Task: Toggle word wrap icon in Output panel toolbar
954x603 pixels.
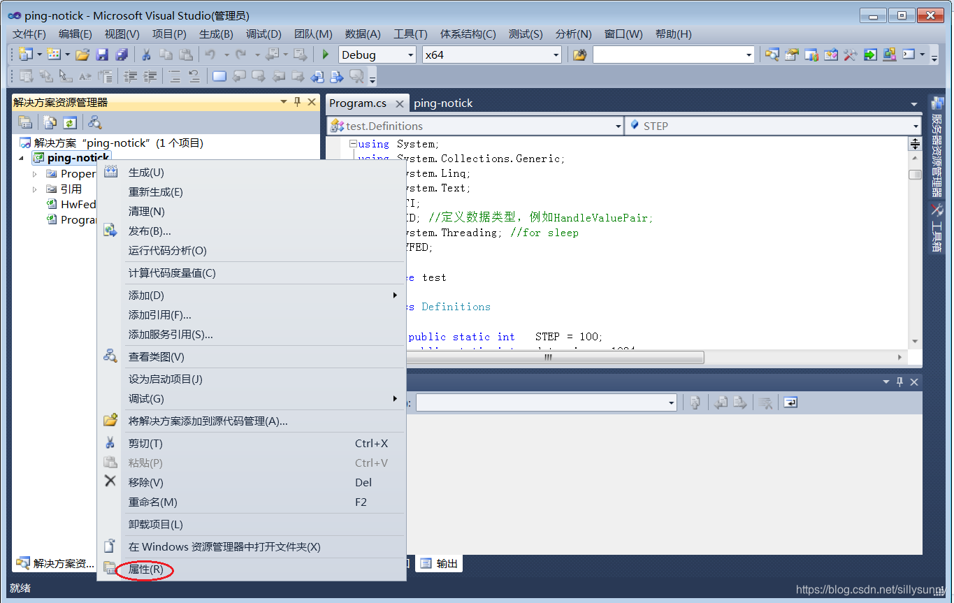Action: [790, 402]
